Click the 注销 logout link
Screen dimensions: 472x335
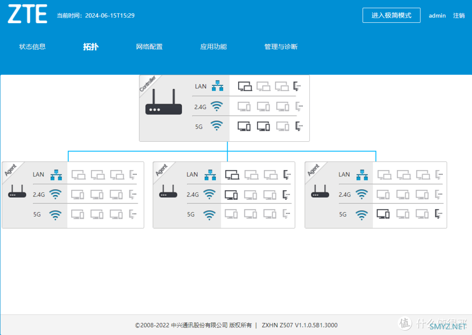pos(459,16)
